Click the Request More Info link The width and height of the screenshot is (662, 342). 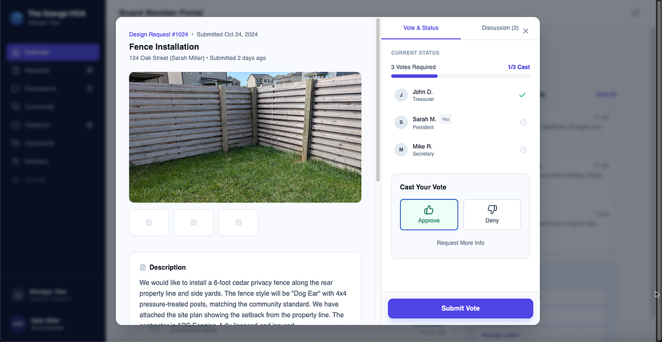click(461, 243)
